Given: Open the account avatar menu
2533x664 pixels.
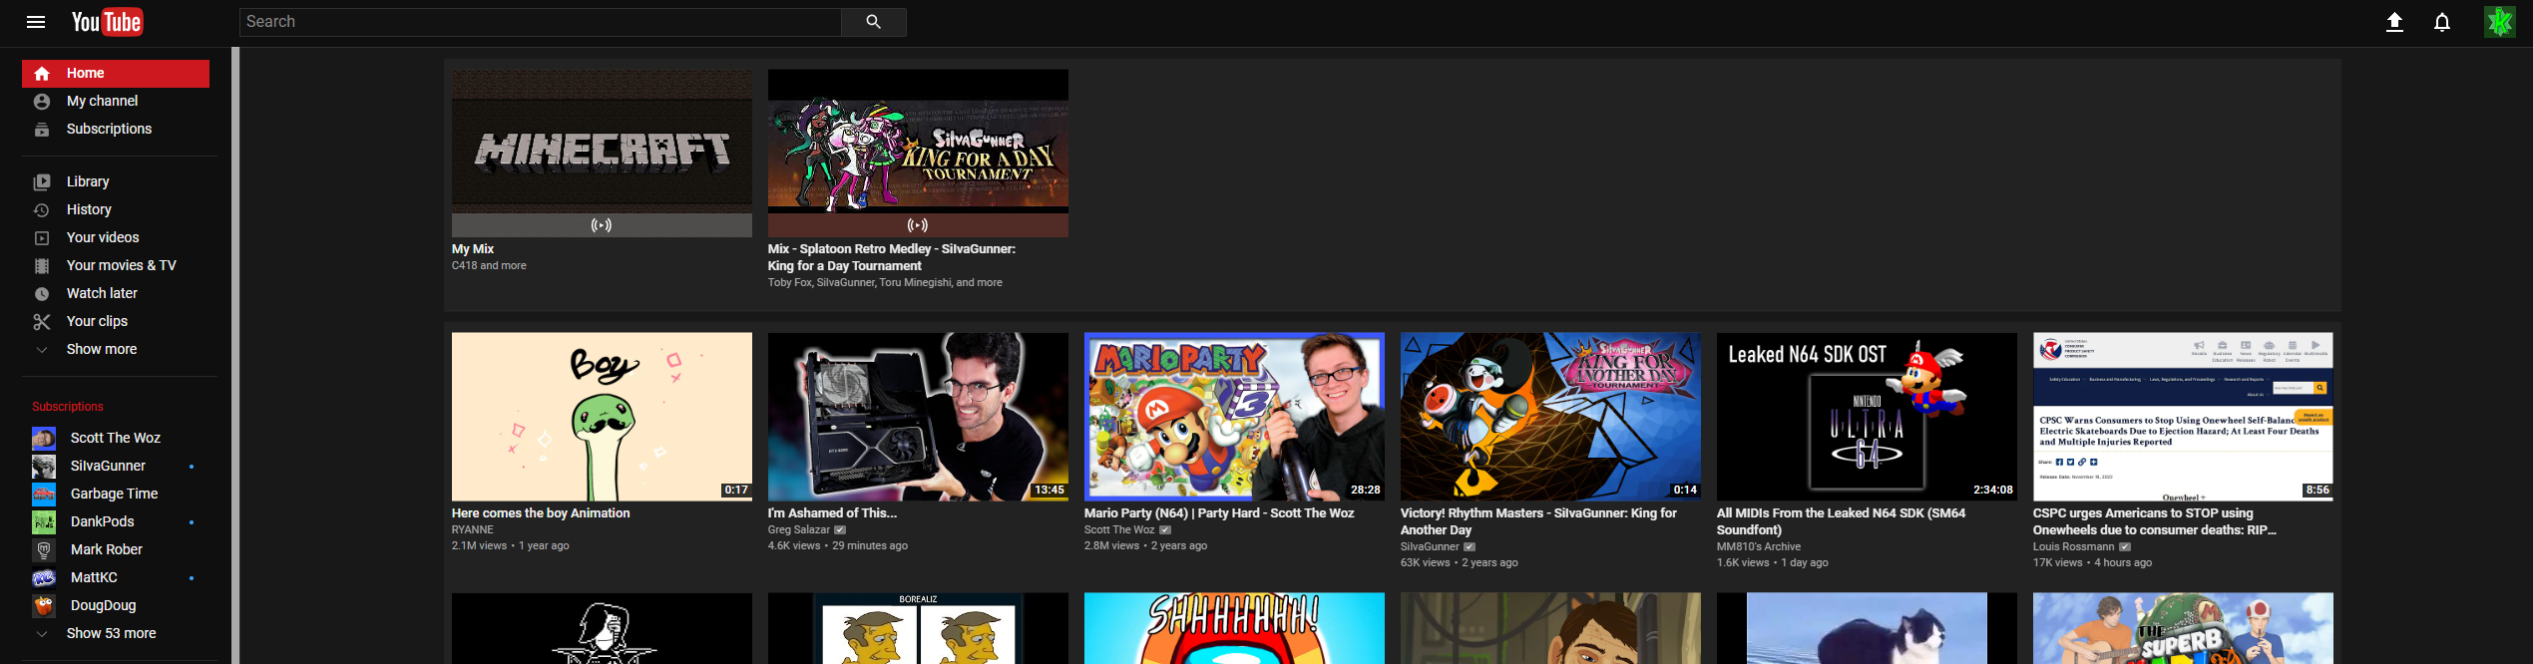Looking at the screenshot, I should [x=2499, y=22].
